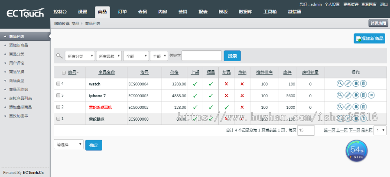Go to 商品分类 in the sidebar
The height and width of the screenshot is (177, 390).
(16, 54)
